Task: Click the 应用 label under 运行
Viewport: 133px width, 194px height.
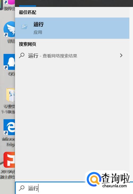Action: click(x=38, y=32)
